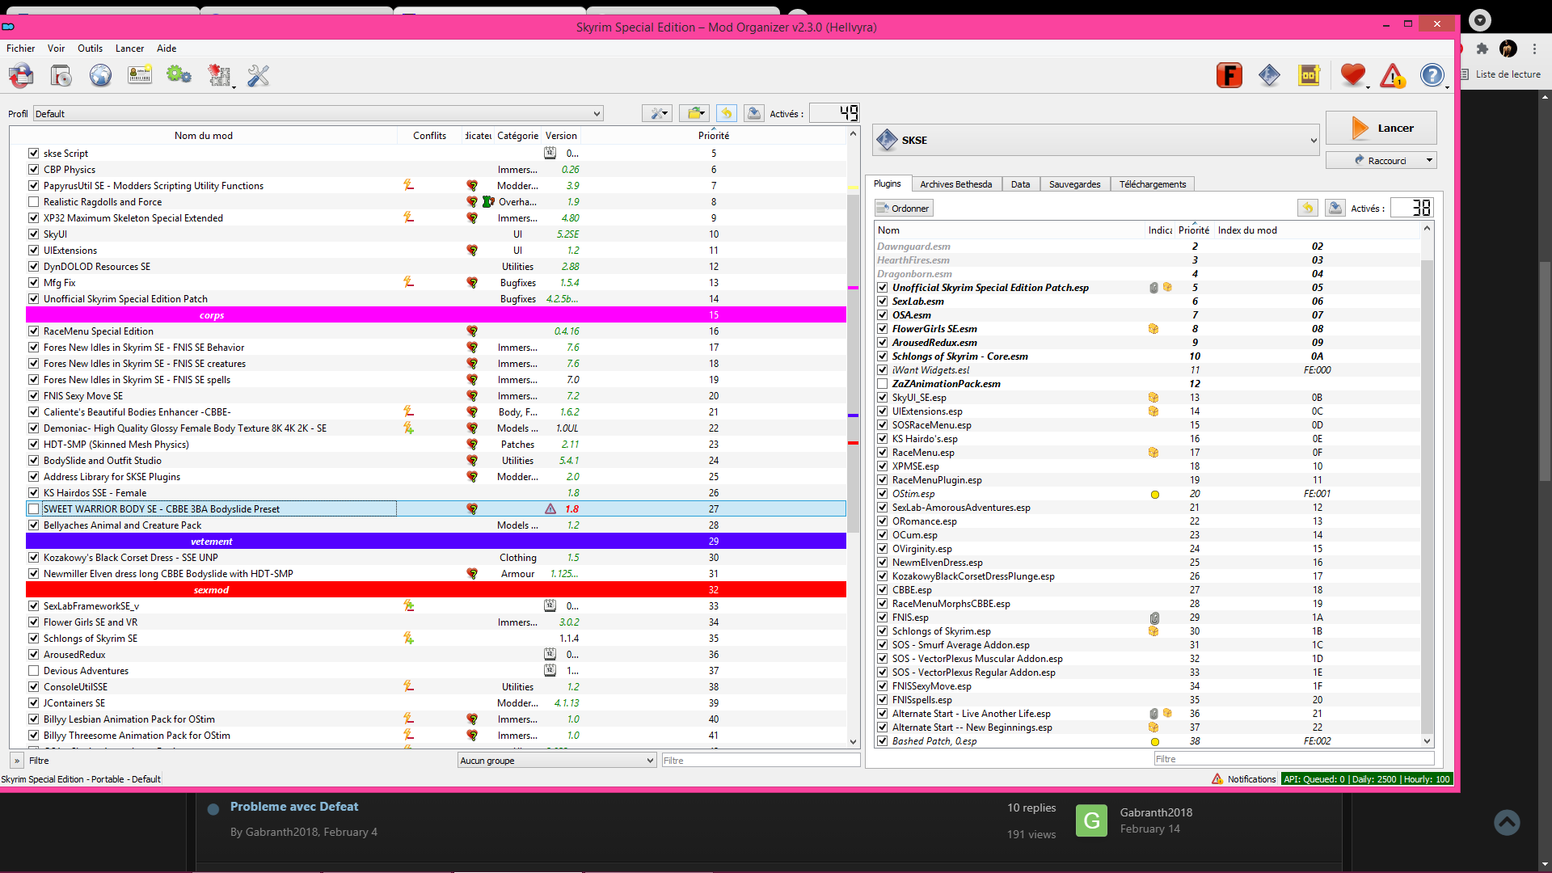Open the profiles ID card icon

click(140, 76)
